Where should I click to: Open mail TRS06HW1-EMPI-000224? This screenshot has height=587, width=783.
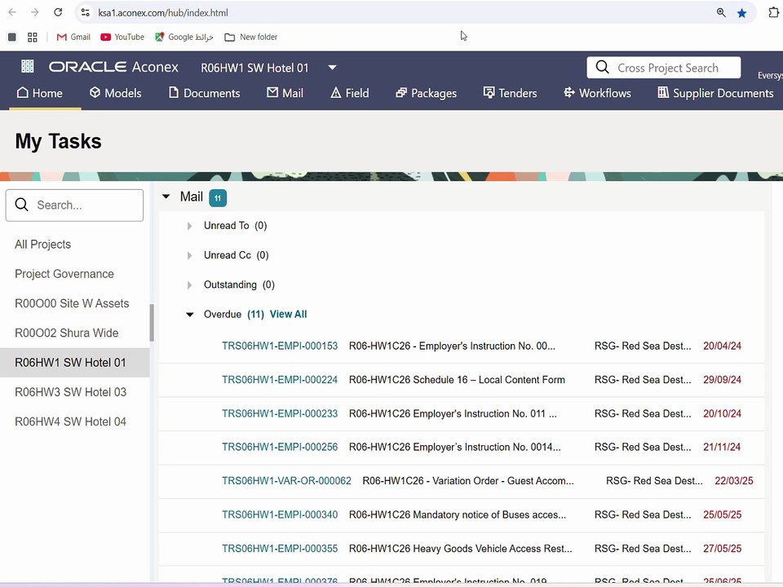pyautogui.click(x=280, y=380)
